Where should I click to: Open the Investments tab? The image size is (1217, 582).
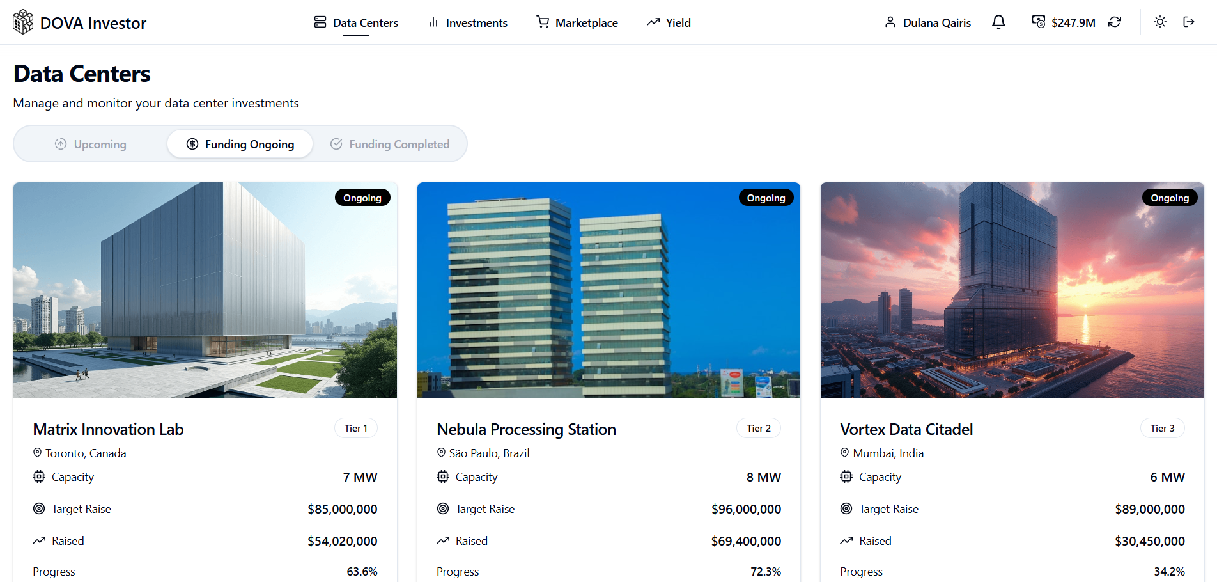pyautogui.click(x=468, y=22)
